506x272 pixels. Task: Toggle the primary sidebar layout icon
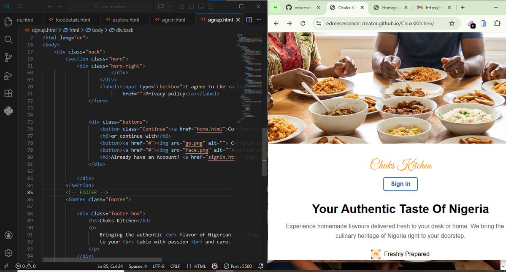click(191, 7)
